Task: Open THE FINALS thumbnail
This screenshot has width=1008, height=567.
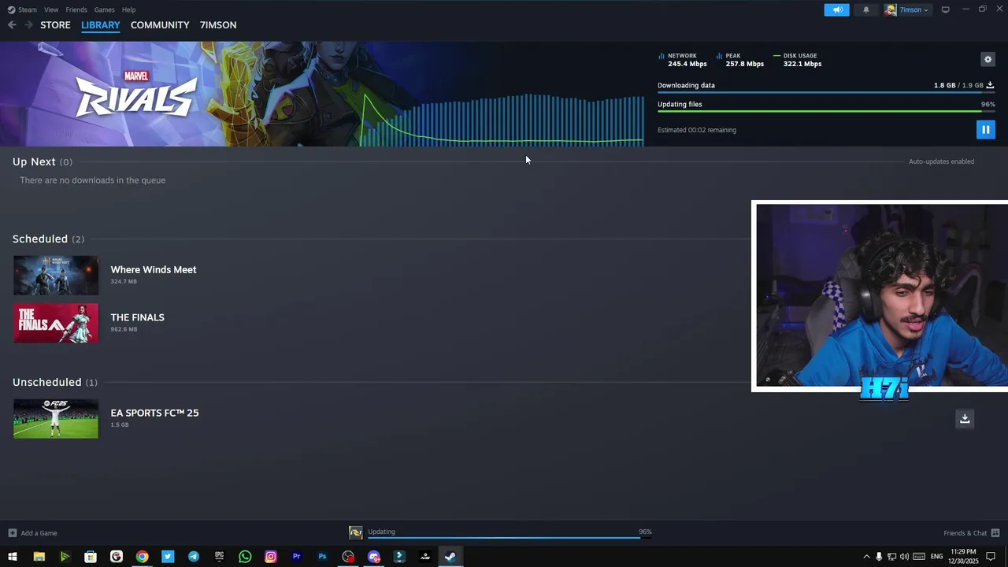Action: pos(56,323)
